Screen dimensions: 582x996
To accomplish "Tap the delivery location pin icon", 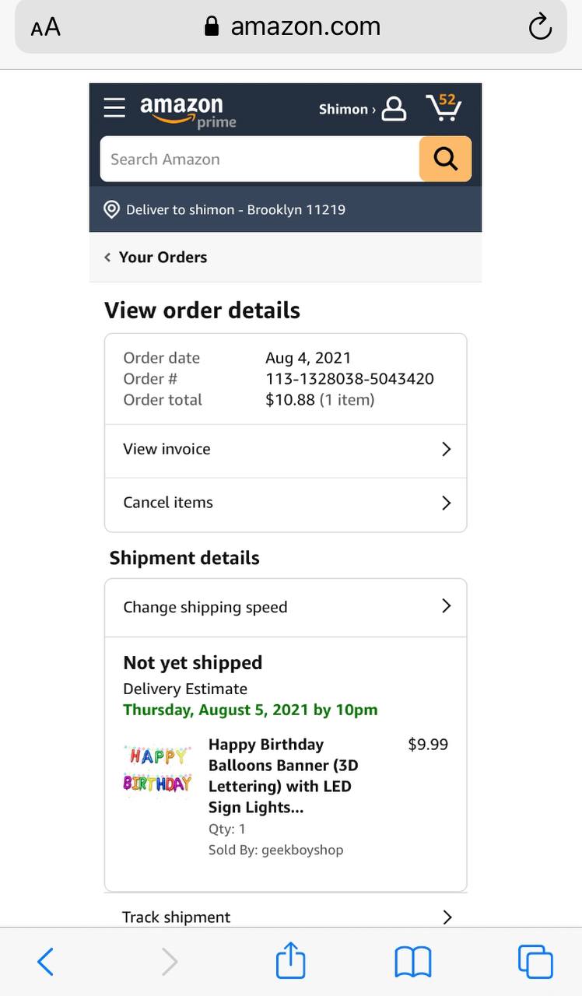I will click(112, 209).
